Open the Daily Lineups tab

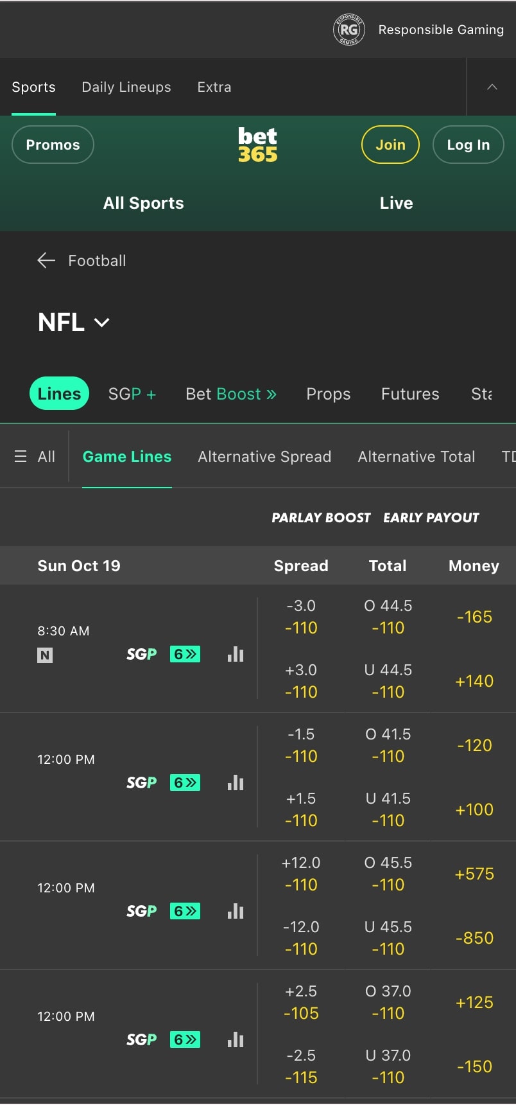126,87
